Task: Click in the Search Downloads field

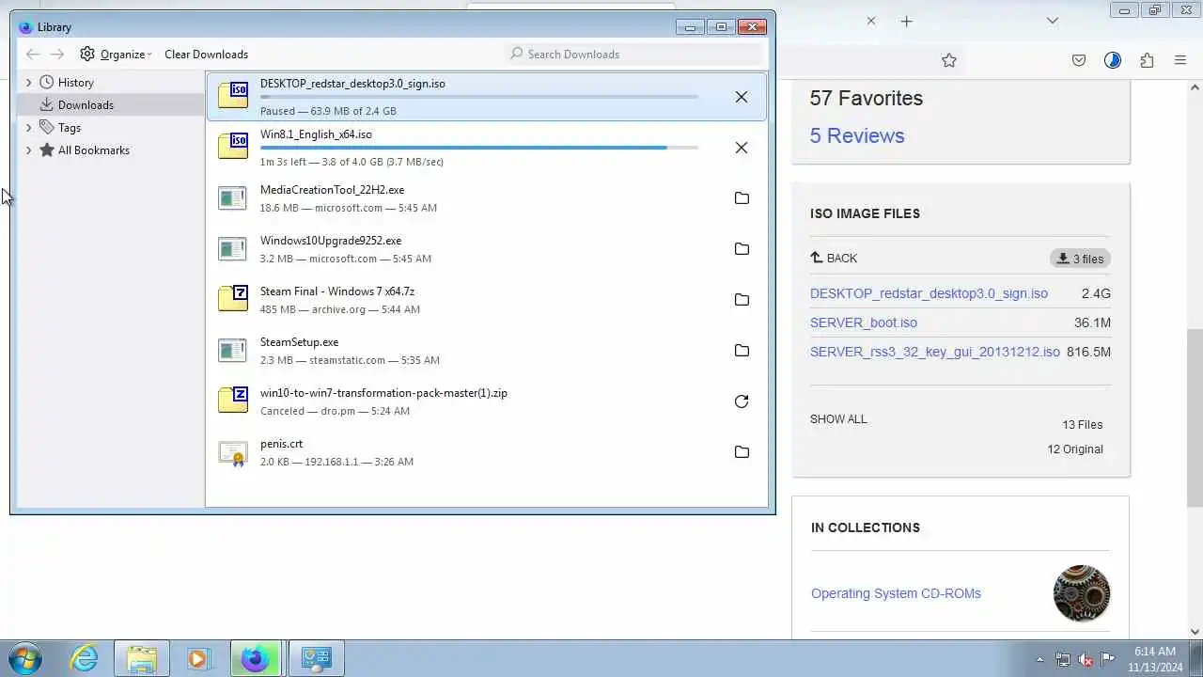Action: point(634,55)
